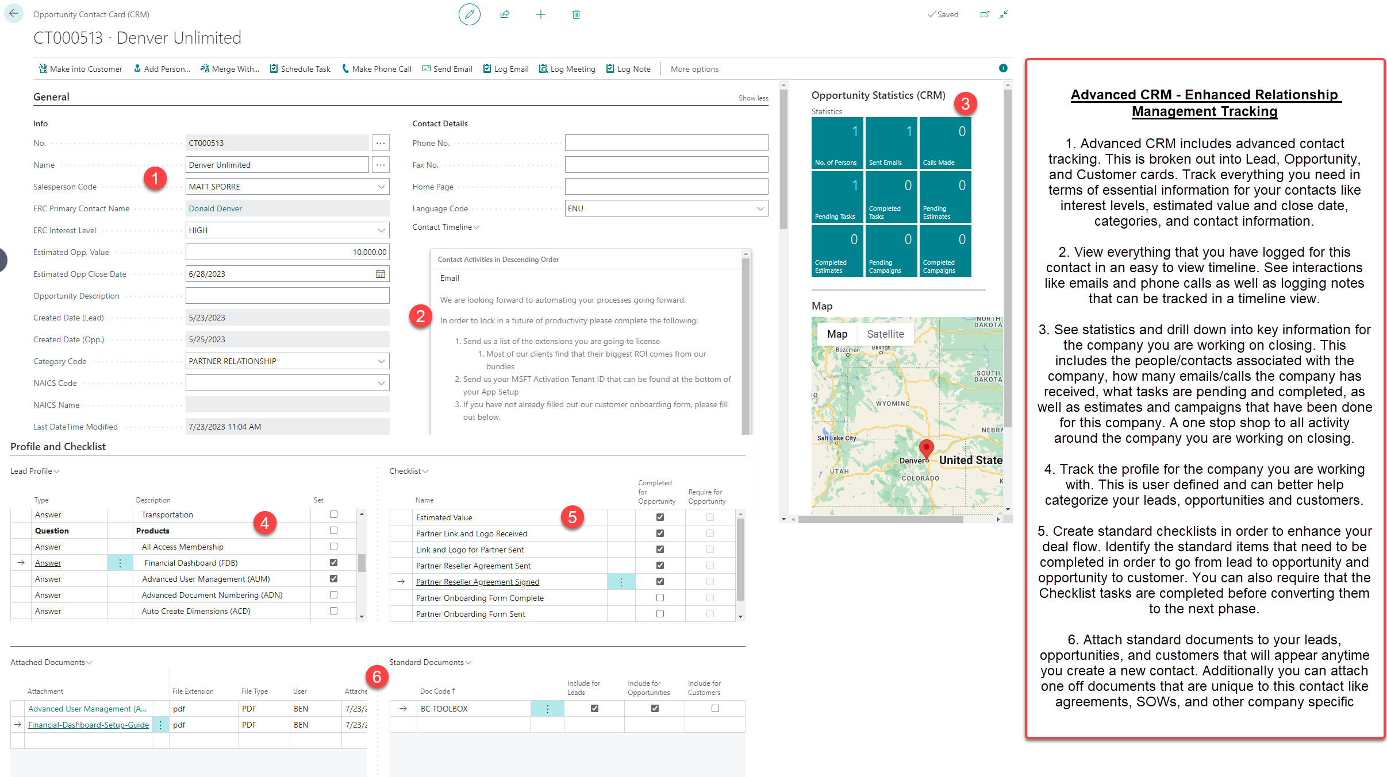Expand Lead Profile menu chevron
The height and width of the screenshot is (777, 1387).
pyautogui.click(x=56, y=471)
